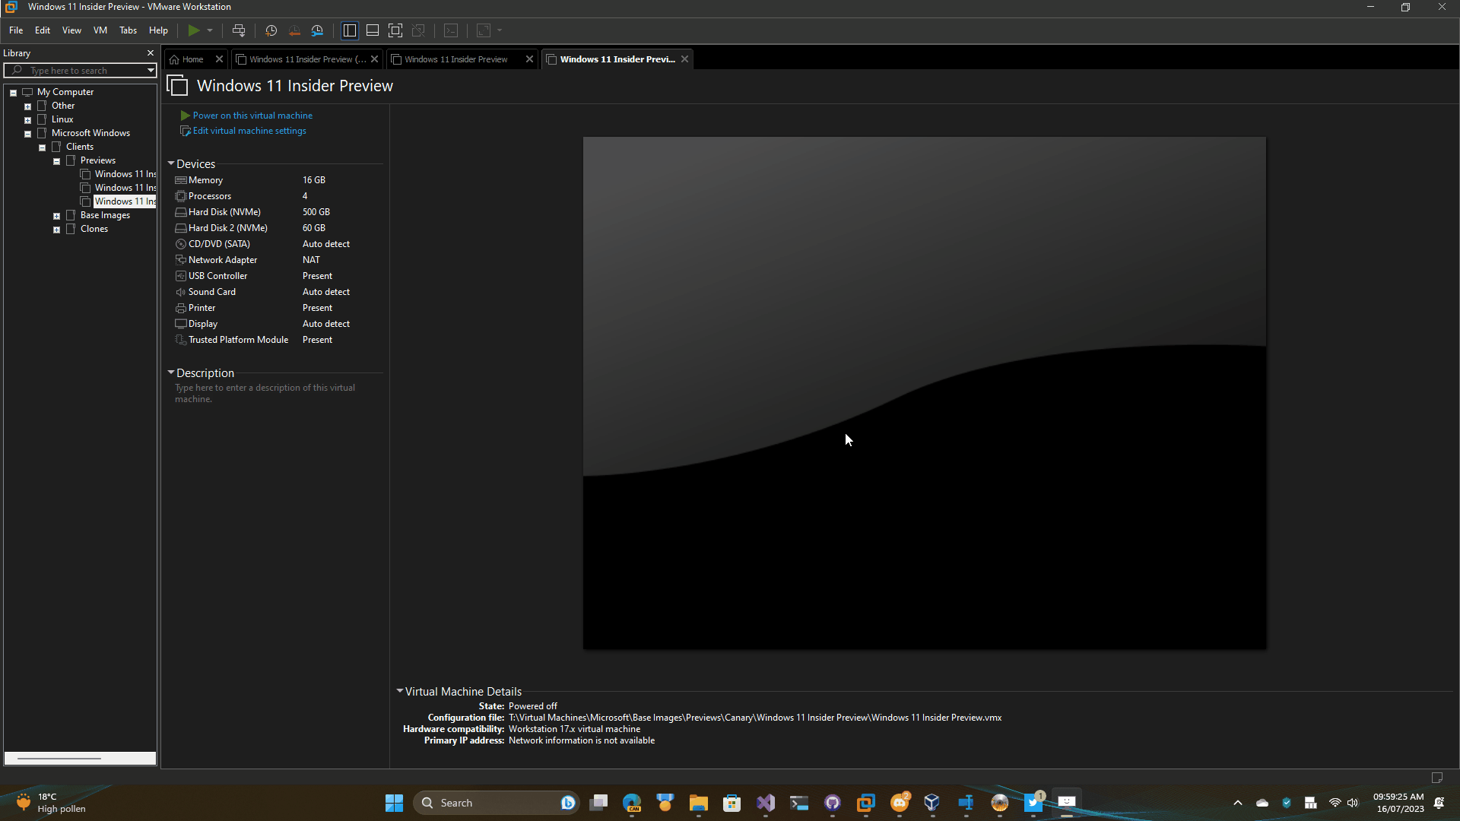Screen dimensions: 1460x821
Task: Click the Memory device icon in Devices list
Action: [x=180, y=180]
